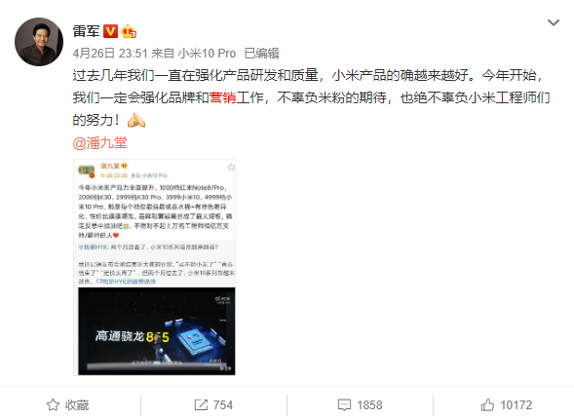
Task: Click the 已编辑 edited label
Action: pos(262,54)
